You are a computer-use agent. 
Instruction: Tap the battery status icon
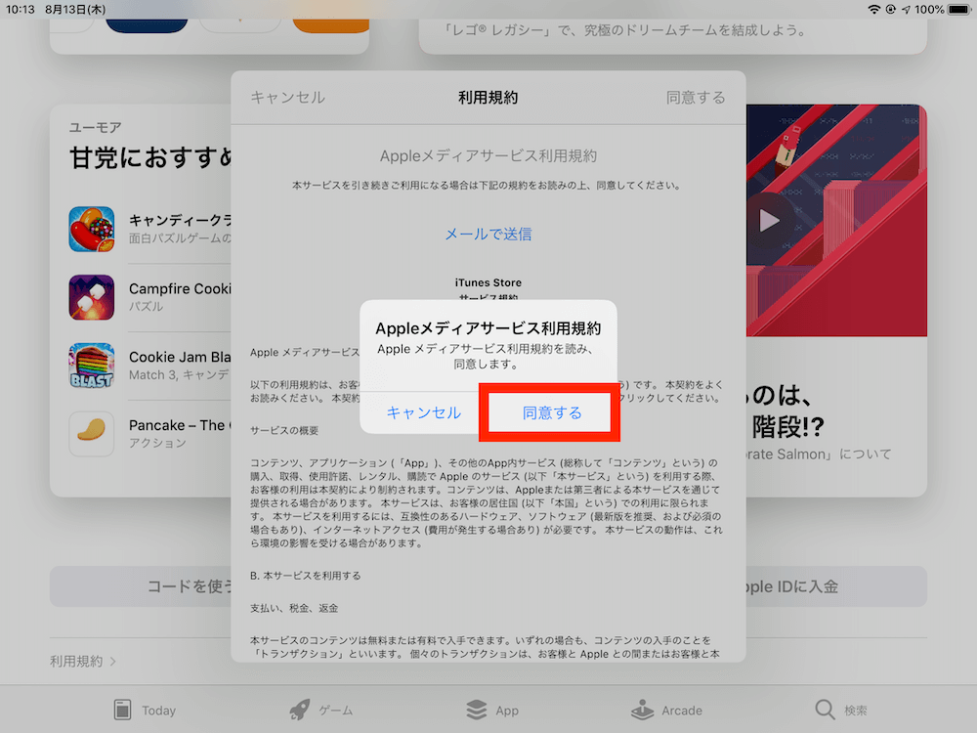959,10
